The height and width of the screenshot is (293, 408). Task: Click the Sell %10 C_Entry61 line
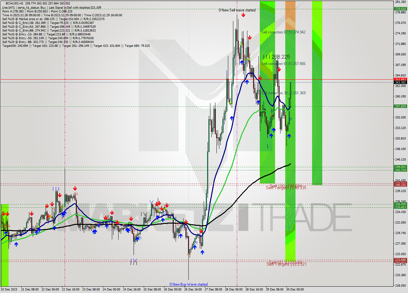[48, 26]
